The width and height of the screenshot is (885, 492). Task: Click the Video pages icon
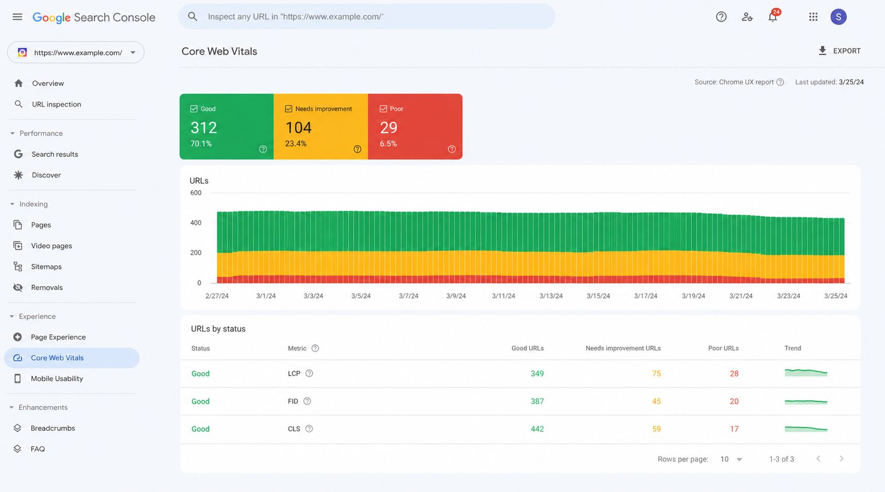tap(18, 246)
